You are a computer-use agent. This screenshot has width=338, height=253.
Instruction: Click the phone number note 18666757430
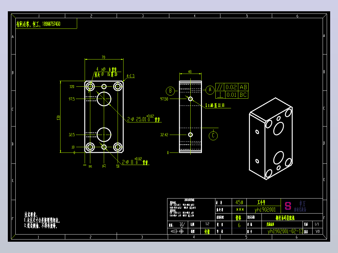coord(51,24)
